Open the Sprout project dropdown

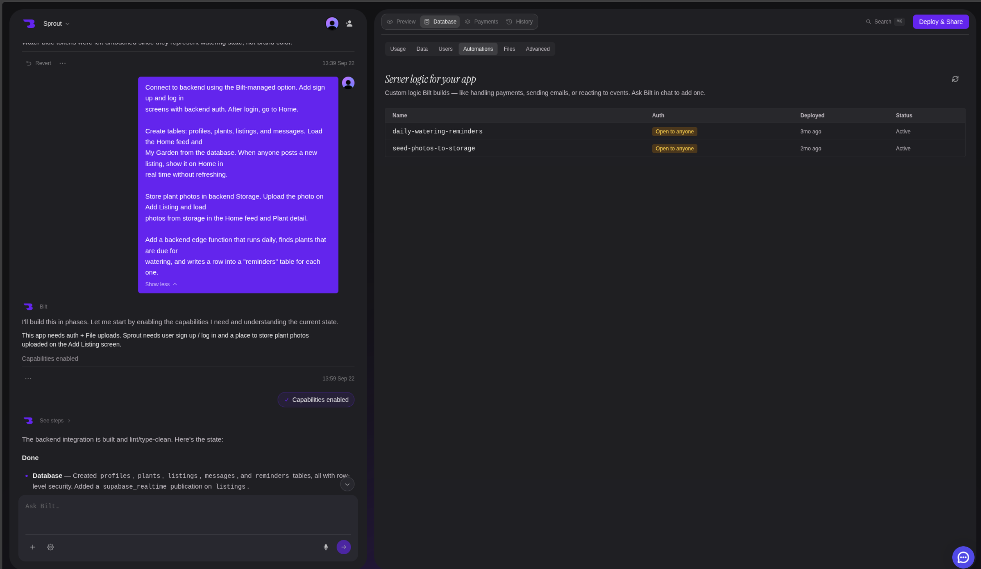57,24
